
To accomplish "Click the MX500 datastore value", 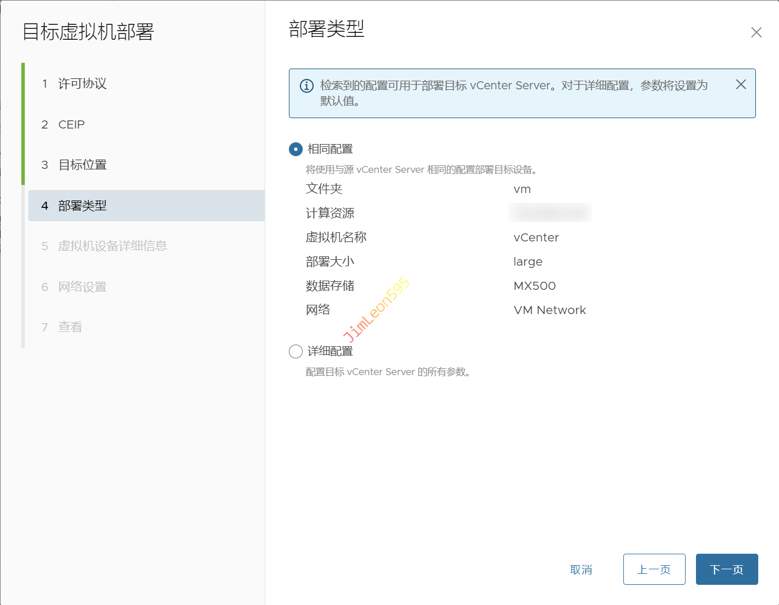I will [535, 286].
